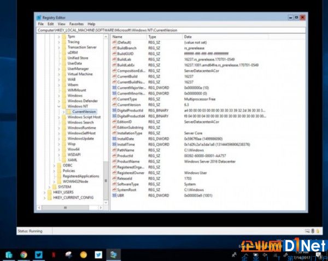The height and width of the screenshot is (261, 328).
Task: Select the Virtual Machine key
Action: 80,74
